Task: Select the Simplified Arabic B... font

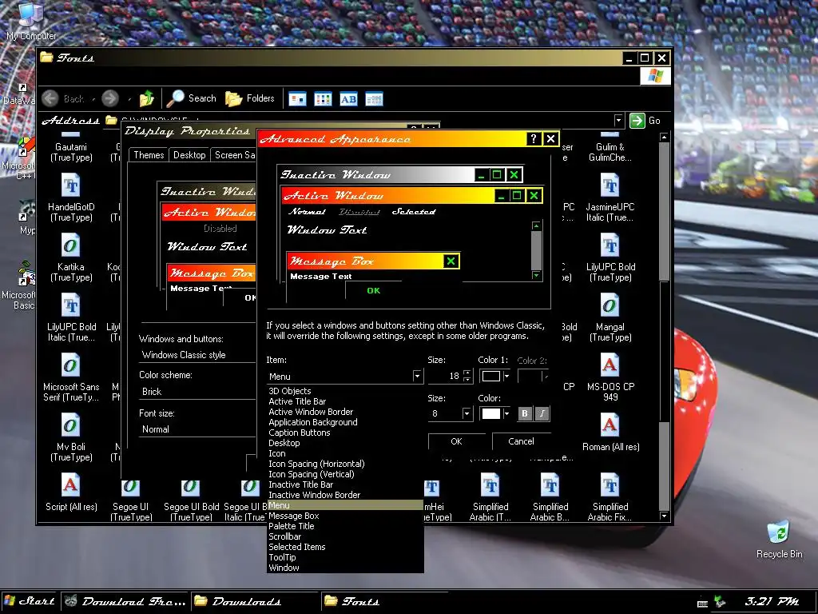Action: [550, 496]
